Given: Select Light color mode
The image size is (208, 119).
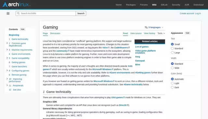Looking at the screenshot, I should pos(172,83).
